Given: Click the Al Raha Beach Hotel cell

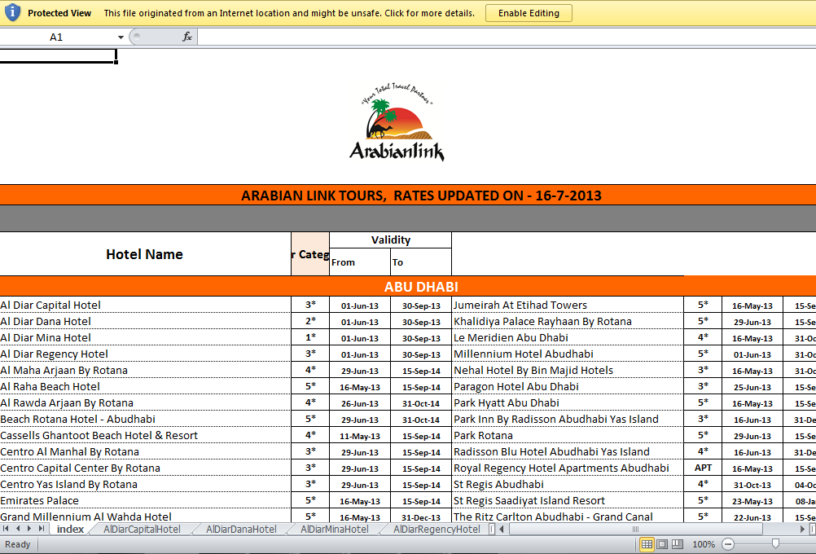Looking at the screenshot, I should pos(145,386).
